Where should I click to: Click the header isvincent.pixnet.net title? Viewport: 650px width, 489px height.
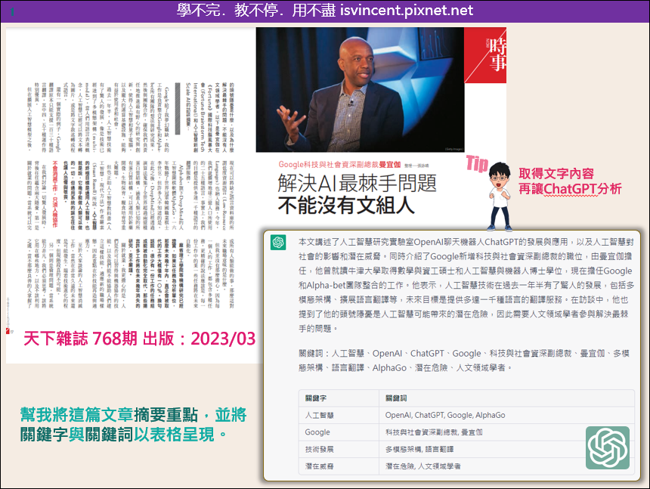(x=325, y=11)
